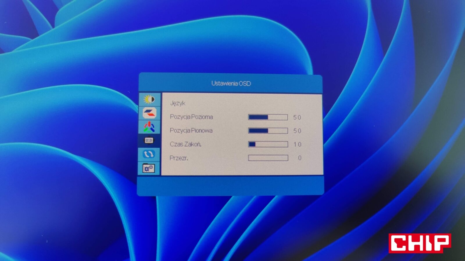Click the value 10 beside Czas Zakoń.
Viewport: 465px width, 261px height.
pyautogui.click(x=297, y=144)
